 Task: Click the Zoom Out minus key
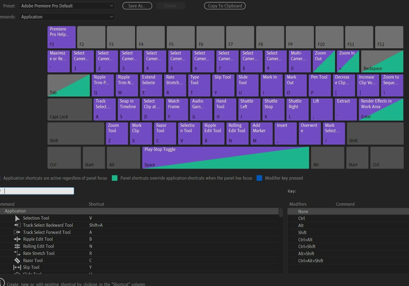324,61
